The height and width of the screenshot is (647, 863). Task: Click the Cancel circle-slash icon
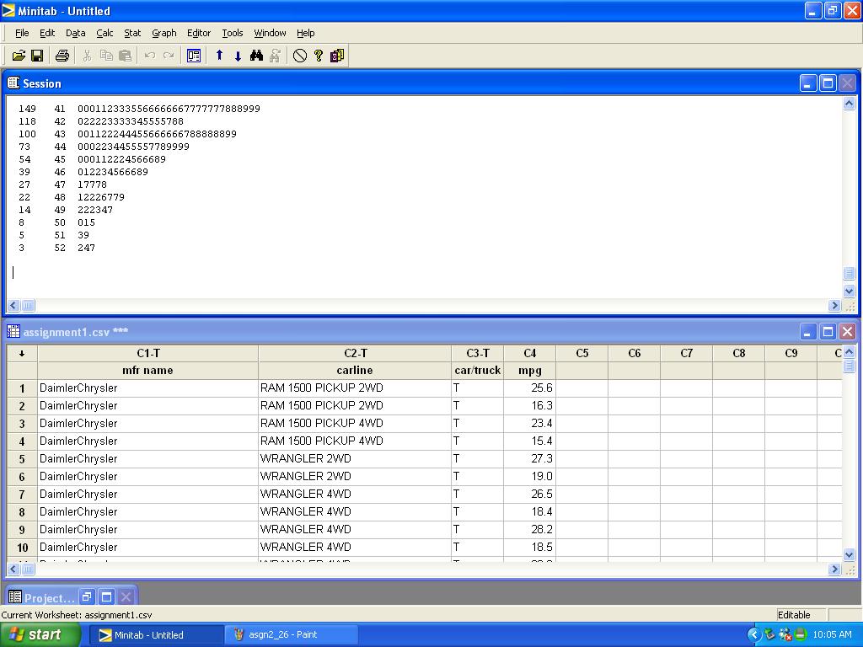click(x=300, y=56)
